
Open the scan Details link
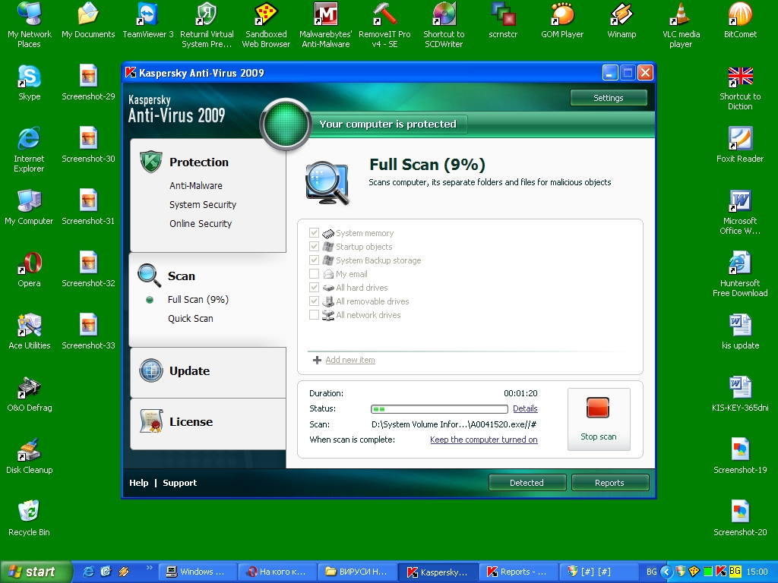tap(525, 408)
